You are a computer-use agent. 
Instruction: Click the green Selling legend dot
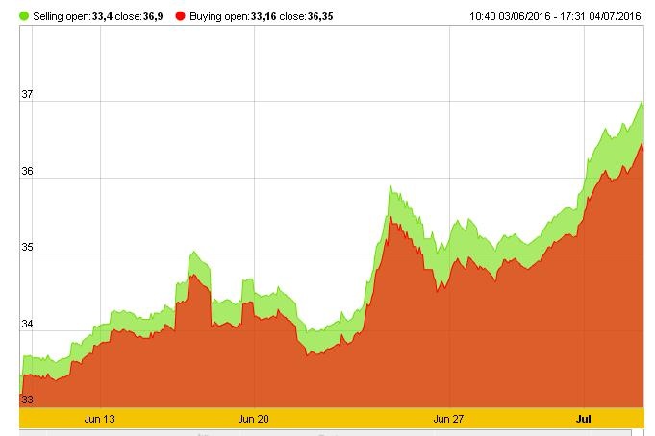tap(25, 16)
